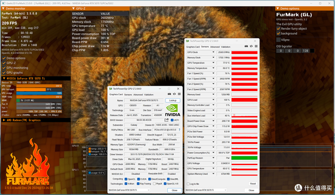Image resolution: width=335 pixels, height=195 pixels.
Task: Enable the VSync checkbox
Action: 278,40
